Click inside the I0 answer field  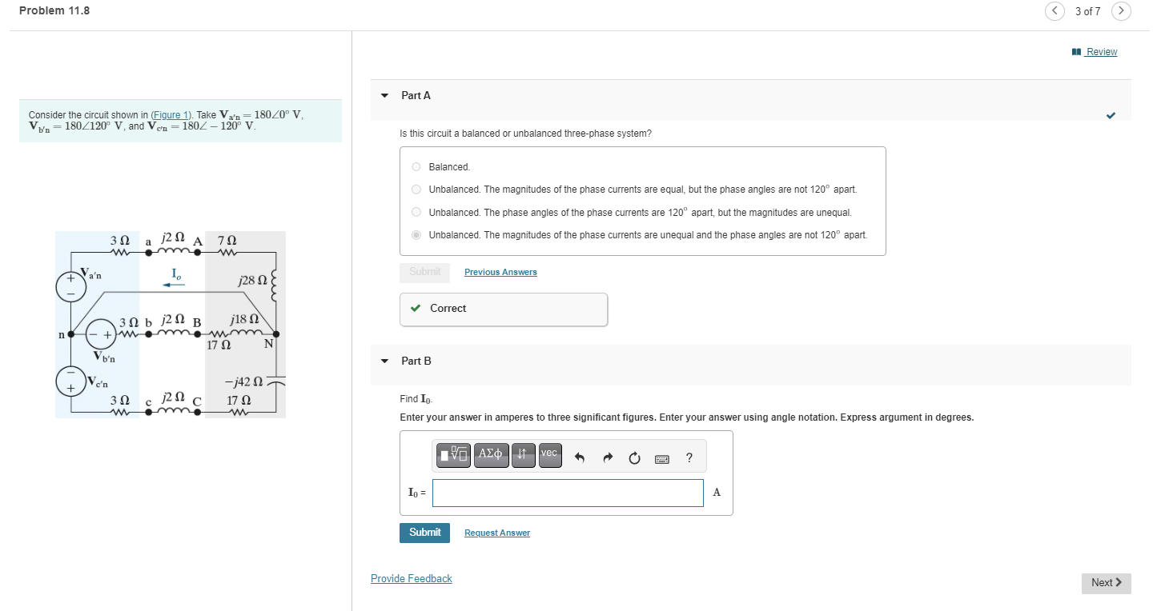pos(567,493)
